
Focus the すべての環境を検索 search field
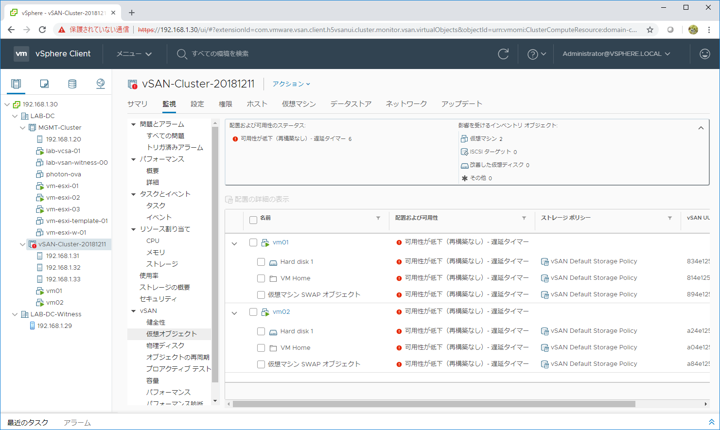220,54
